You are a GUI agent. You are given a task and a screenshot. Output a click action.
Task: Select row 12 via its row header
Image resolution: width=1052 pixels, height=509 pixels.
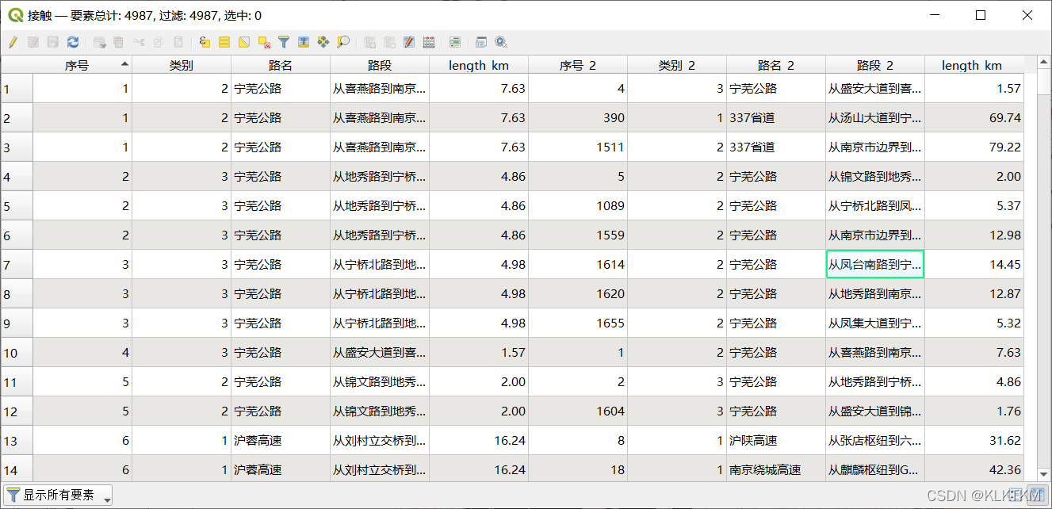click(17, 411)
